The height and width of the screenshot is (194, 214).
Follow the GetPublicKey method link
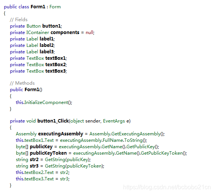[x=140, y=147]
